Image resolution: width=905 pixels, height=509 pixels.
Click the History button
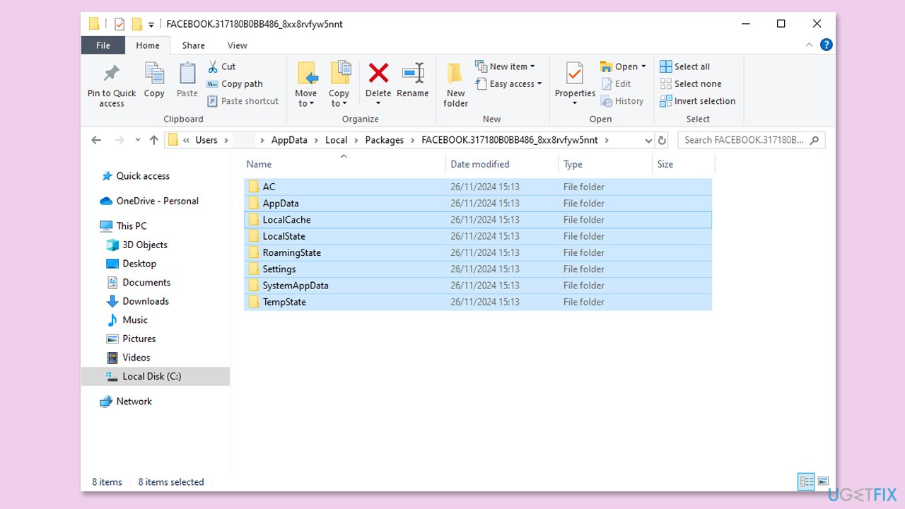(x=622, y=101)
